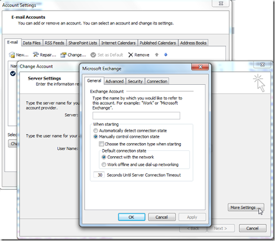
Task: Click the server timeout seconds field
Action: click(x=99, y=175)
